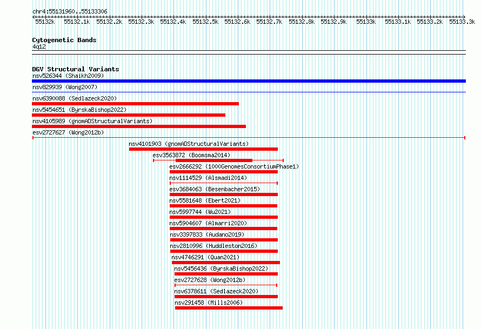Click the red nsv5454651 variant bar
This screenshot has width=481, height=329.
(x=129, y=115)
